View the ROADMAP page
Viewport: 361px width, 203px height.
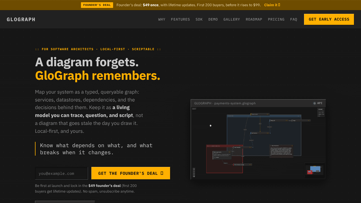[x=254, y=19]
